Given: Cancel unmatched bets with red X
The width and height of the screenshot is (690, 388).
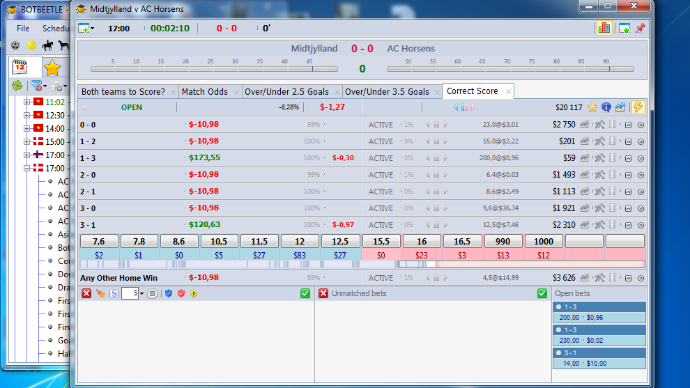Looking at the screenshot, I should coord(323,293).
